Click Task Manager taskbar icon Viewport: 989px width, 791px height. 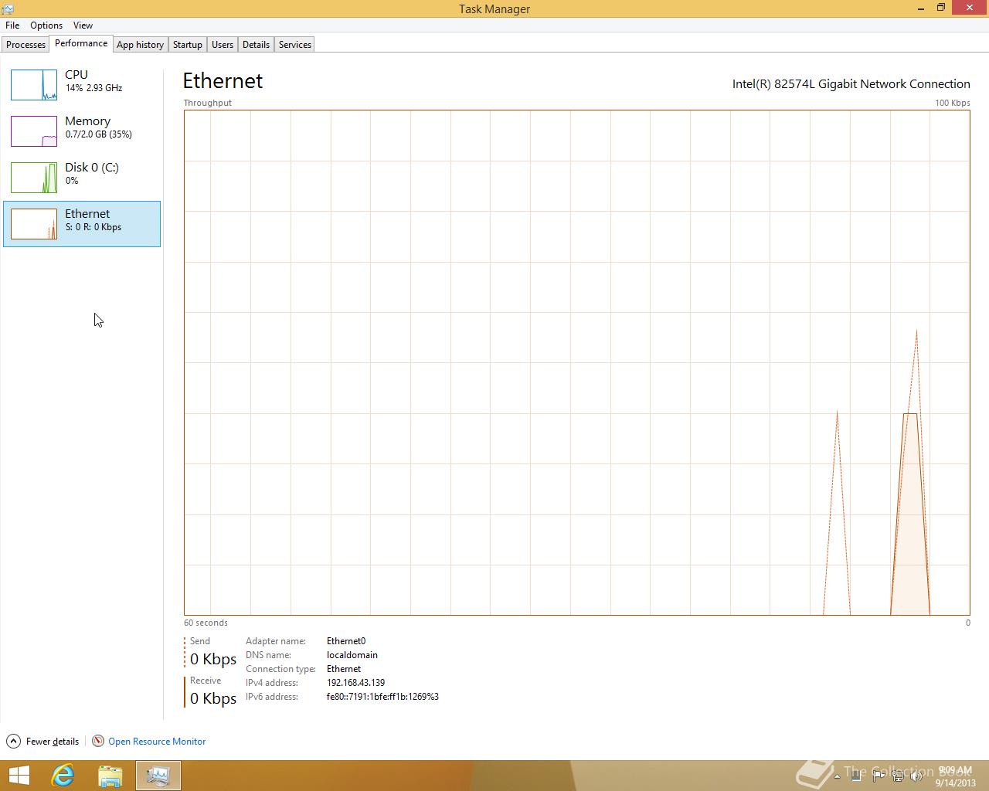click(x=158, y=776)
